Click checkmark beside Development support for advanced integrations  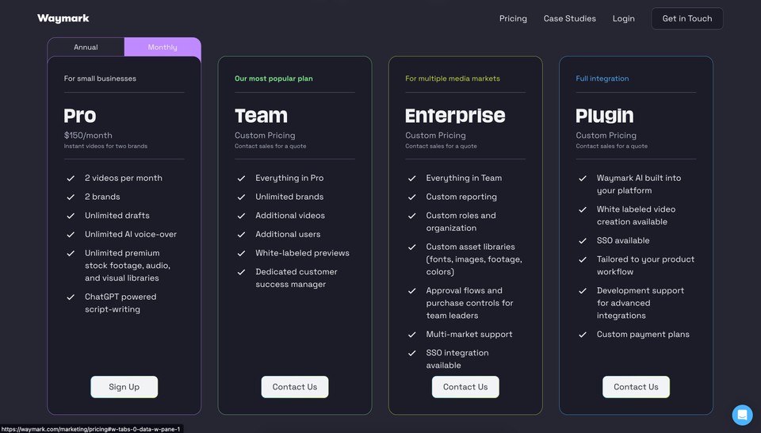click(x=583, y=291)
